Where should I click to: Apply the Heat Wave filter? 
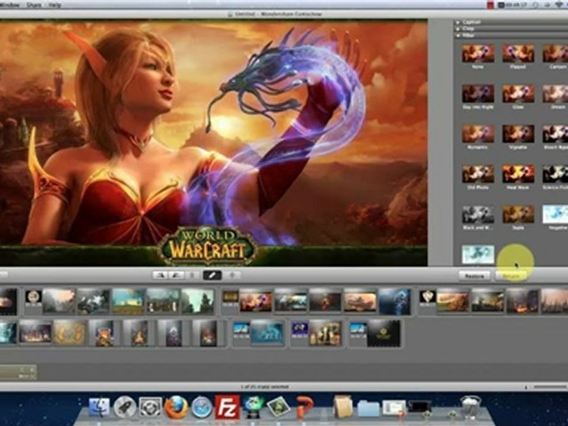pos(518,174)
